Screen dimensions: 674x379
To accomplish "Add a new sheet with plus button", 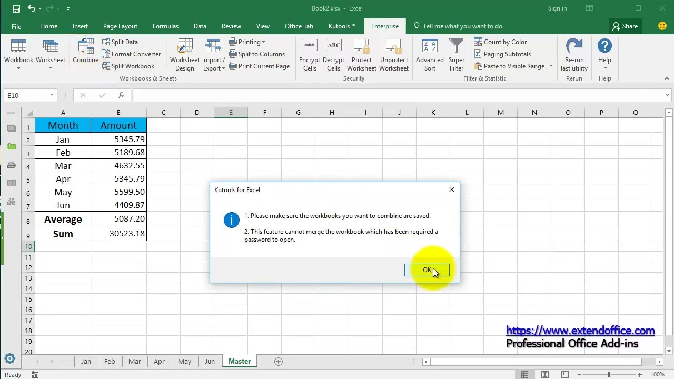I will click(279, 361).
